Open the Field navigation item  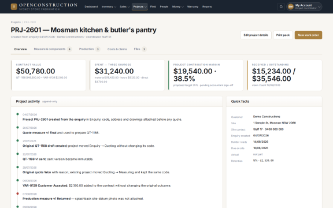coord(153,6)
